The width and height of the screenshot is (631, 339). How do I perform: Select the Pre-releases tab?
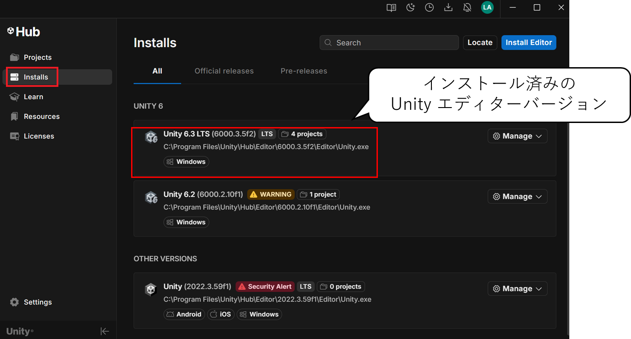[304, 71]
